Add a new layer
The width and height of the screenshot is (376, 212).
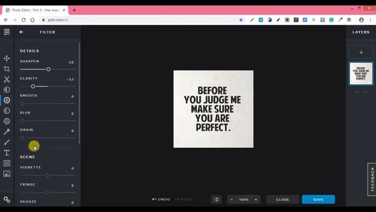(x=361, y=52)
